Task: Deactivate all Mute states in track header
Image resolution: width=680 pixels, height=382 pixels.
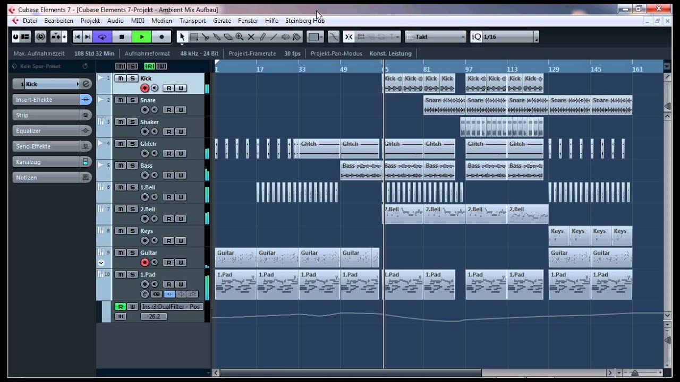Action: coord(121,66)
